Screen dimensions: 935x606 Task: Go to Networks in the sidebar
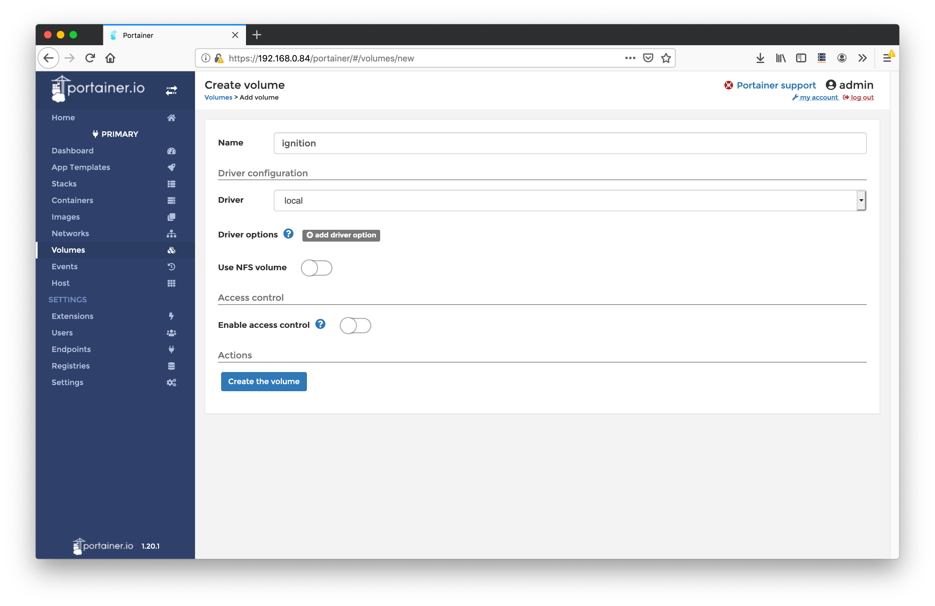(70, 233)
